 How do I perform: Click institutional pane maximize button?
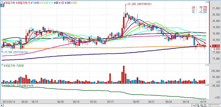point(208,85)
